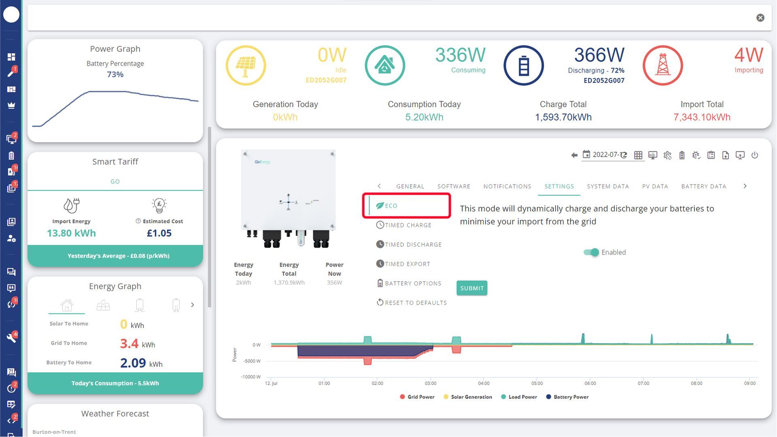
Task: Open the battery icon in left sidebar
Action: coord(11,156)
